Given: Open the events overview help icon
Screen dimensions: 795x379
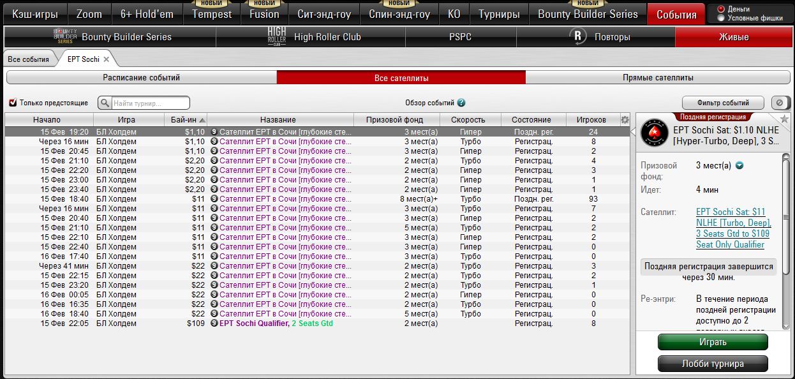Looking at the screenshot, I should point(461,103).
